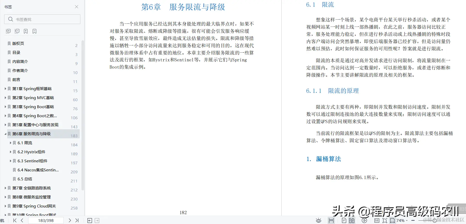This screenshot has height=224, width=466.
Task: Expand 第9章 Spring Cloud网关 bookmark
Action: coord(5,206)
